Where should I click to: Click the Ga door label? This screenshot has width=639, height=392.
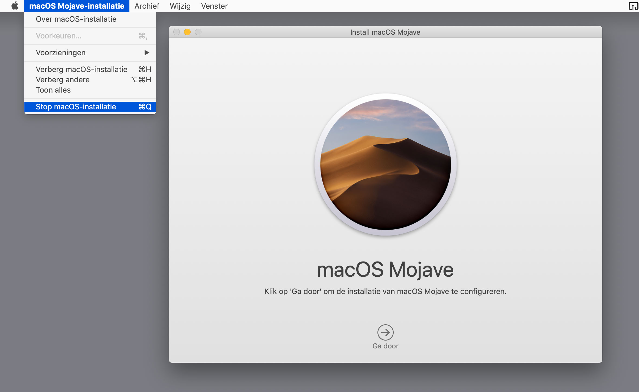pyautogui.click(x=385, y=346)
